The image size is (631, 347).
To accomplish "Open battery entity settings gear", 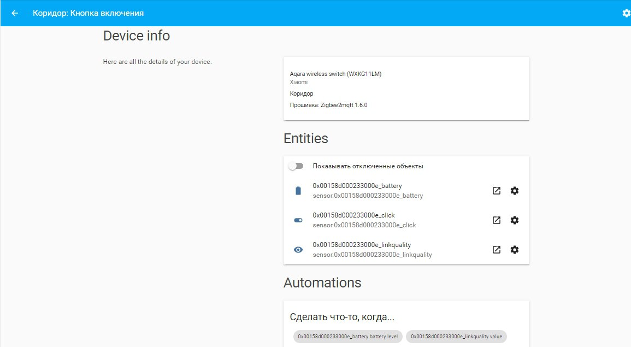I will coord(514,191).
